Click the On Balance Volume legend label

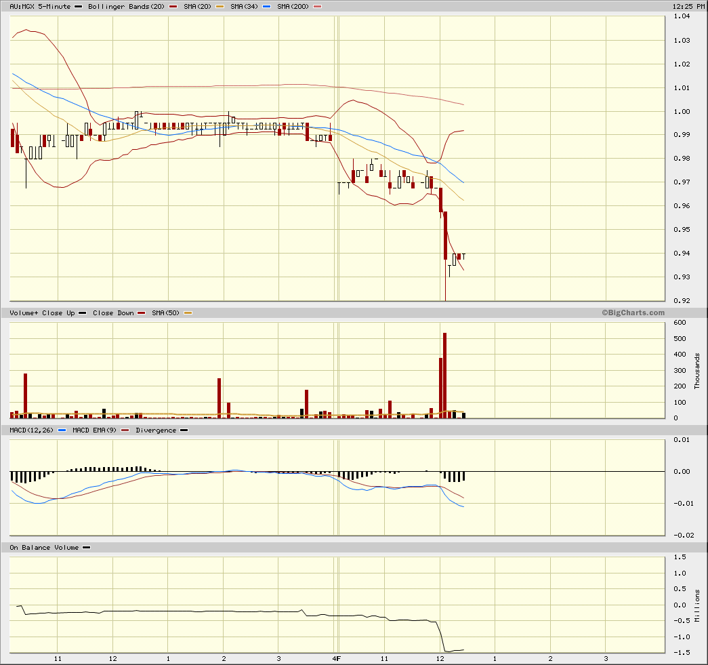tap(44, 547)
